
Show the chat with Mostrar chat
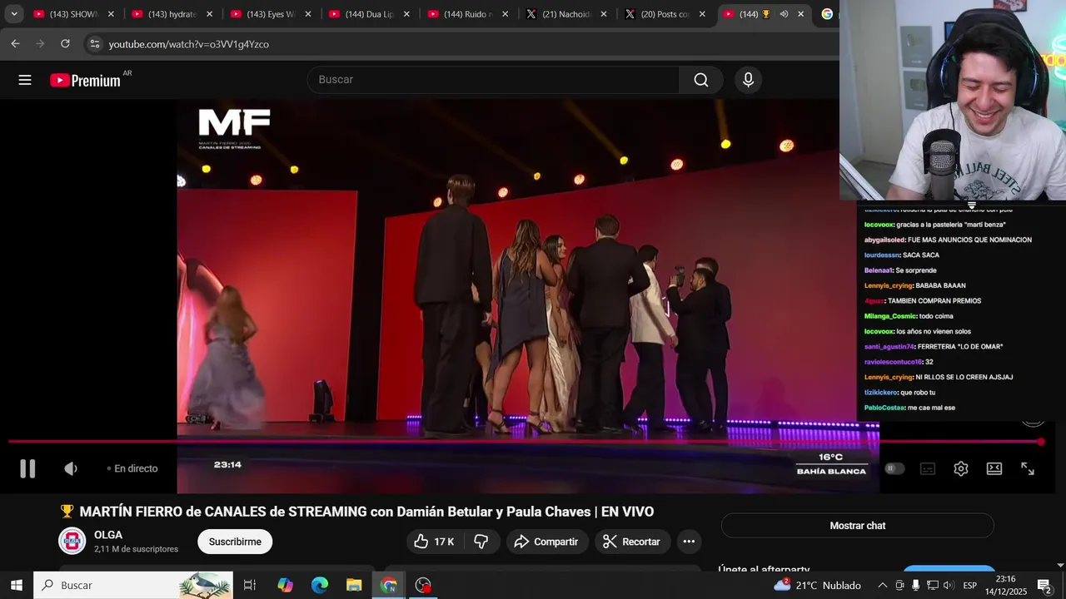coord(858,526)
